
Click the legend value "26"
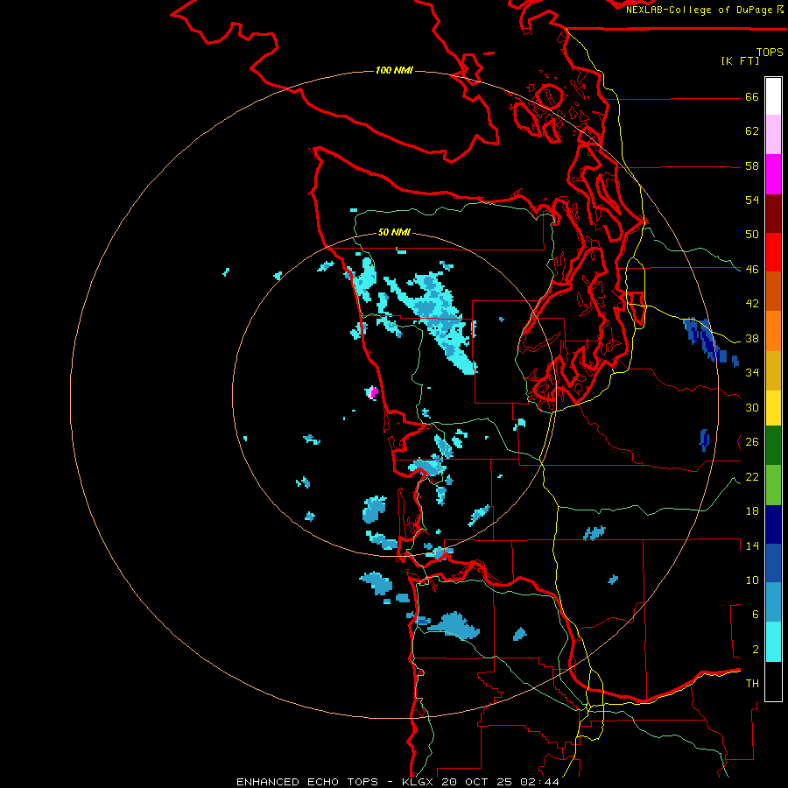[x=752, y=442]
